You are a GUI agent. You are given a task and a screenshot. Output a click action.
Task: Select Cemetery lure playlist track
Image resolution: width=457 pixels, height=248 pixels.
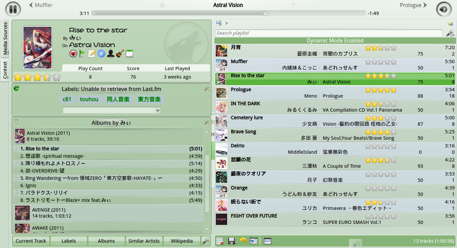pyautogui.click(x=335, y=121)
